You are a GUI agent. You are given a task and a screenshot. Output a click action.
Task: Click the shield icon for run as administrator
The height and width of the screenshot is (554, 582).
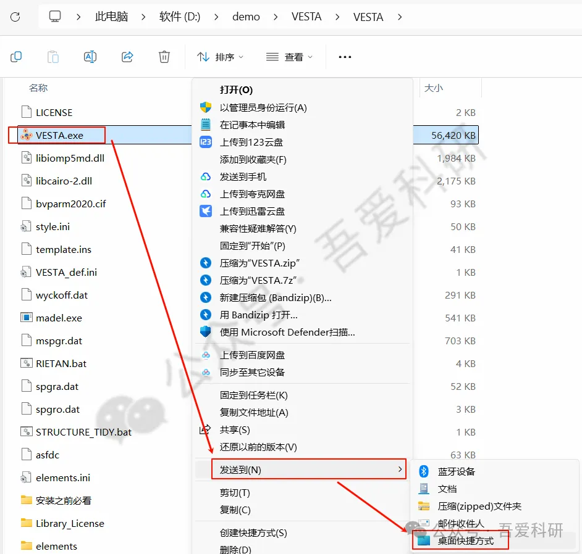tap(206, 107)
